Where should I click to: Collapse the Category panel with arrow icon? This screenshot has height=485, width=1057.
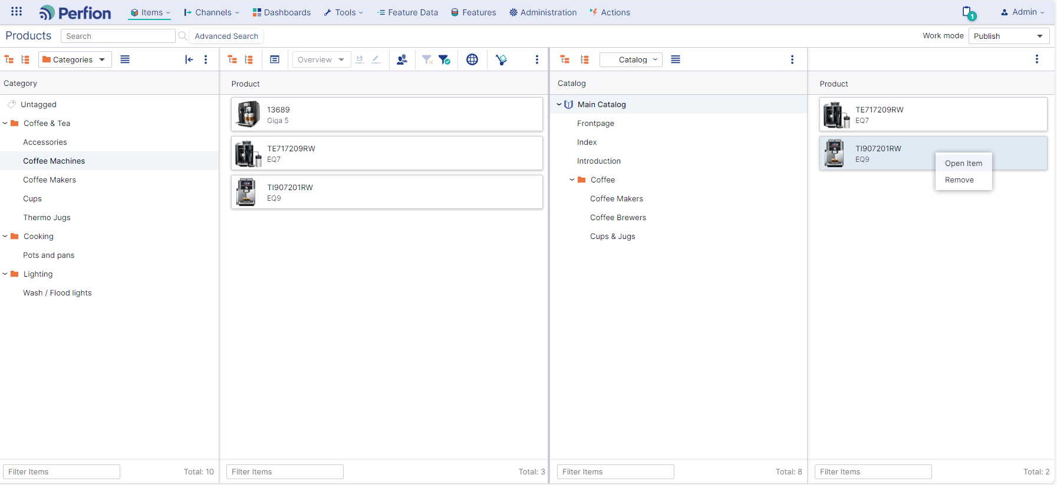[189, 59]
